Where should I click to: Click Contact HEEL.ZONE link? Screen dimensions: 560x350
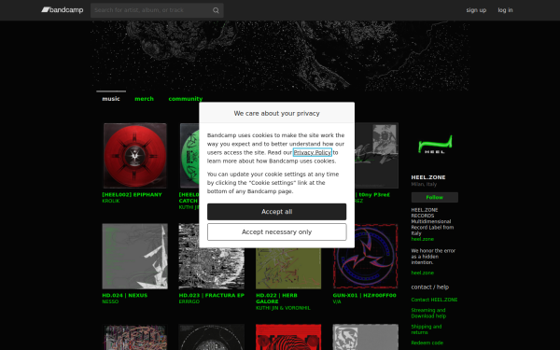[x=434, y=300]
